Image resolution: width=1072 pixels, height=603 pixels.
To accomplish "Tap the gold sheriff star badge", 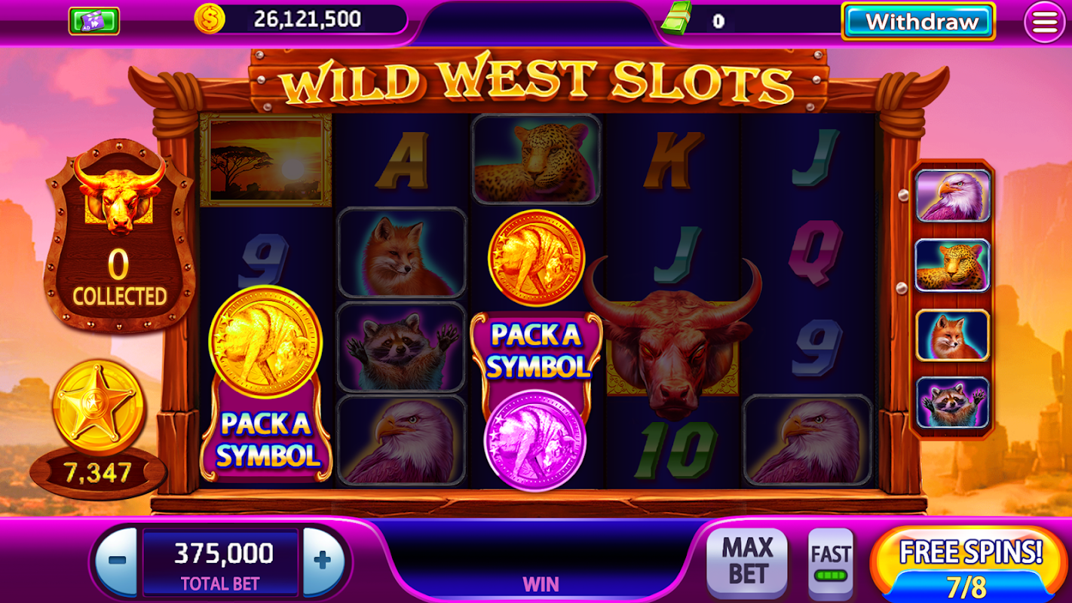I will pyautogui.click(x=98, y=408).
